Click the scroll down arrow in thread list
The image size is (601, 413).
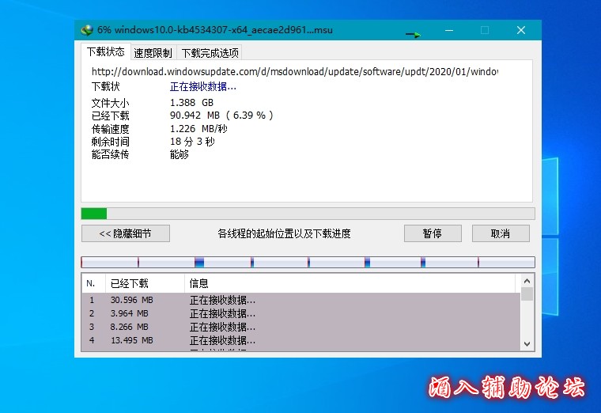click(x=527, y=343)
